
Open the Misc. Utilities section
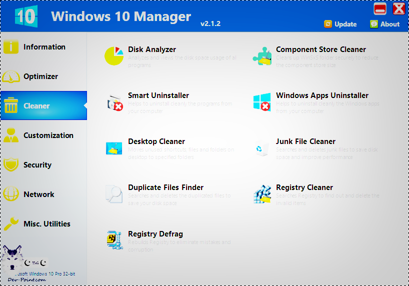tap(46, 224)
